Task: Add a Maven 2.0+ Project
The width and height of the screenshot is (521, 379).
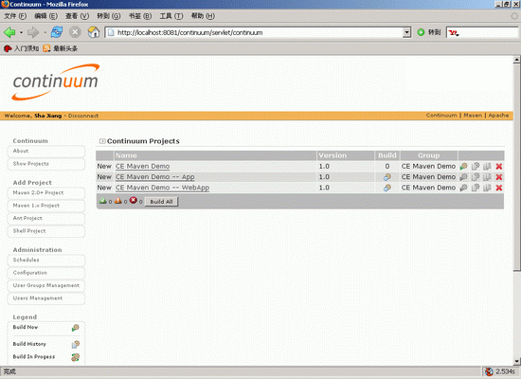Action: tap(46, 193)
